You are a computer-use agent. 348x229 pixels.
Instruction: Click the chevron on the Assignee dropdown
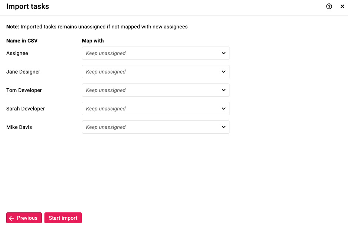[x=224, y=53]
